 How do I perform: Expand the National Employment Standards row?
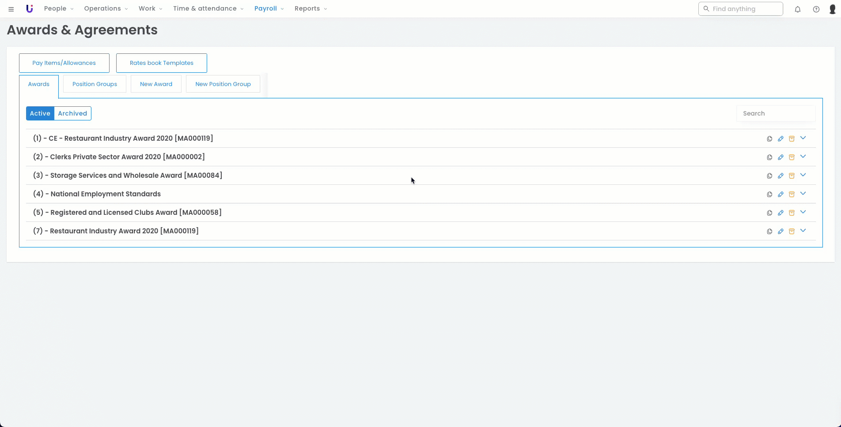[803, 194]
